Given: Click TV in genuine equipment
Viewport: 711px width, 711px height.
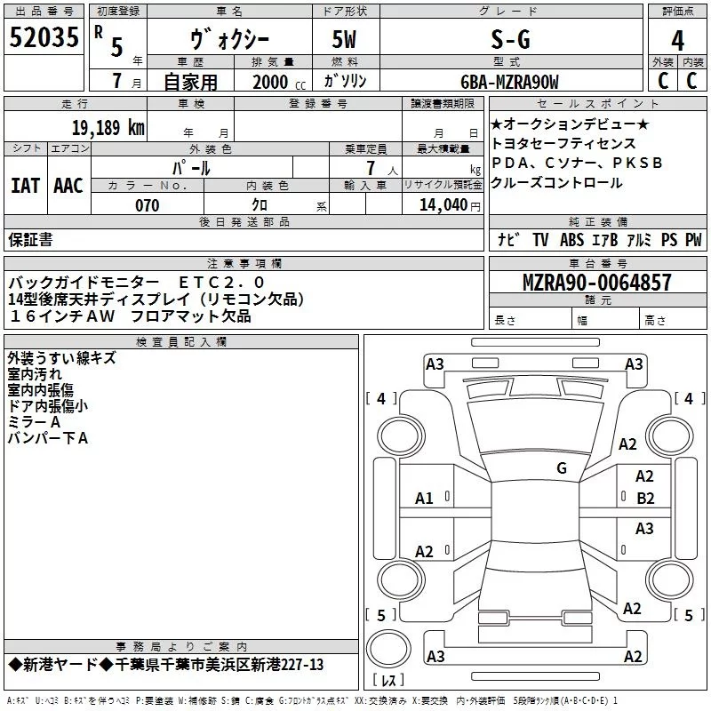Looking at the screenshot, I should click(x=540, y=239).
